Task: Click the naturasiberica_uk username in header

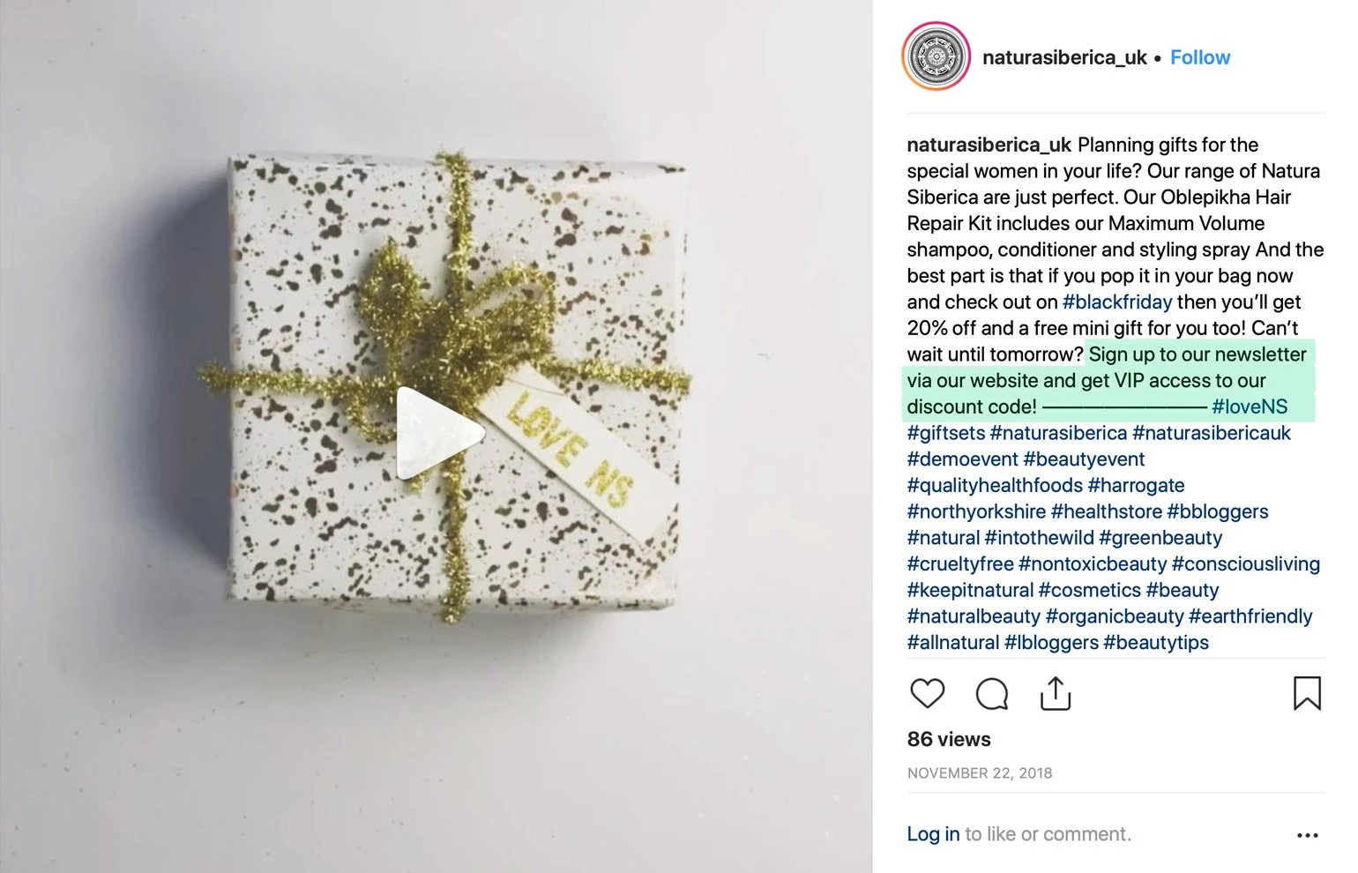Action: point(1064,57)
